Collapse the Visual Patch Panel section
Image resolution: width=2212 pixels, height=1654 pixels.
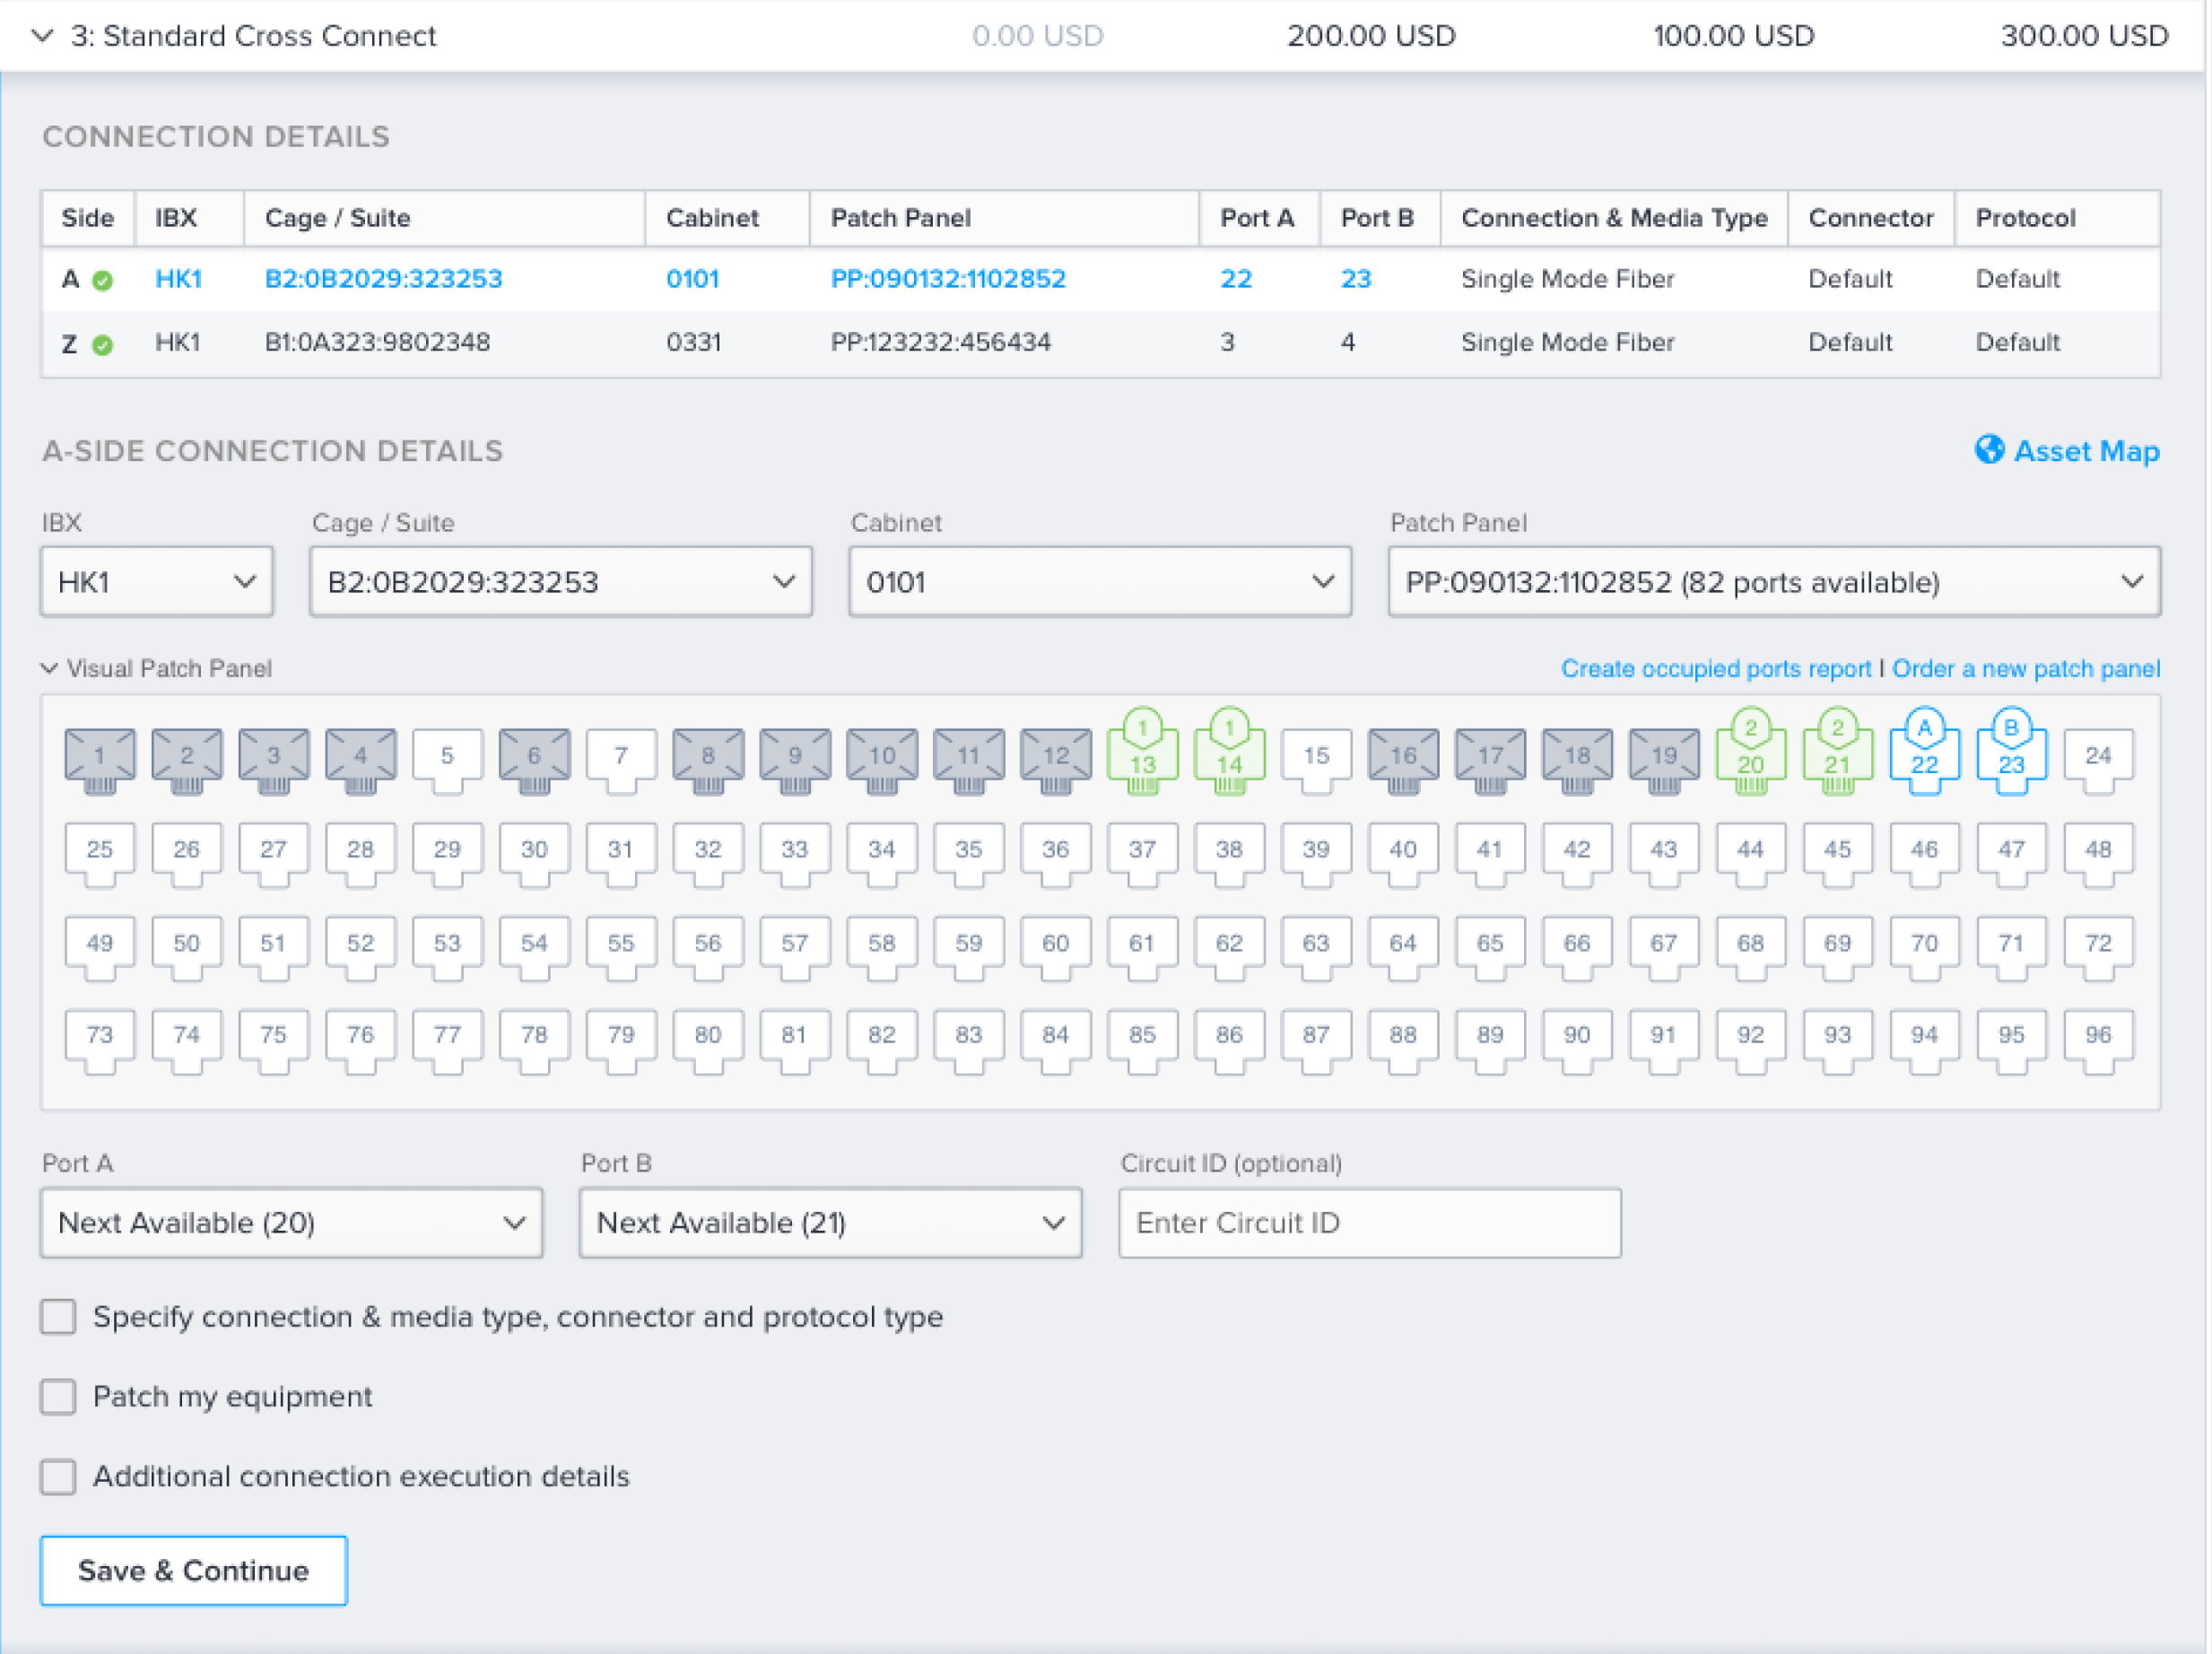coord(50,668)
